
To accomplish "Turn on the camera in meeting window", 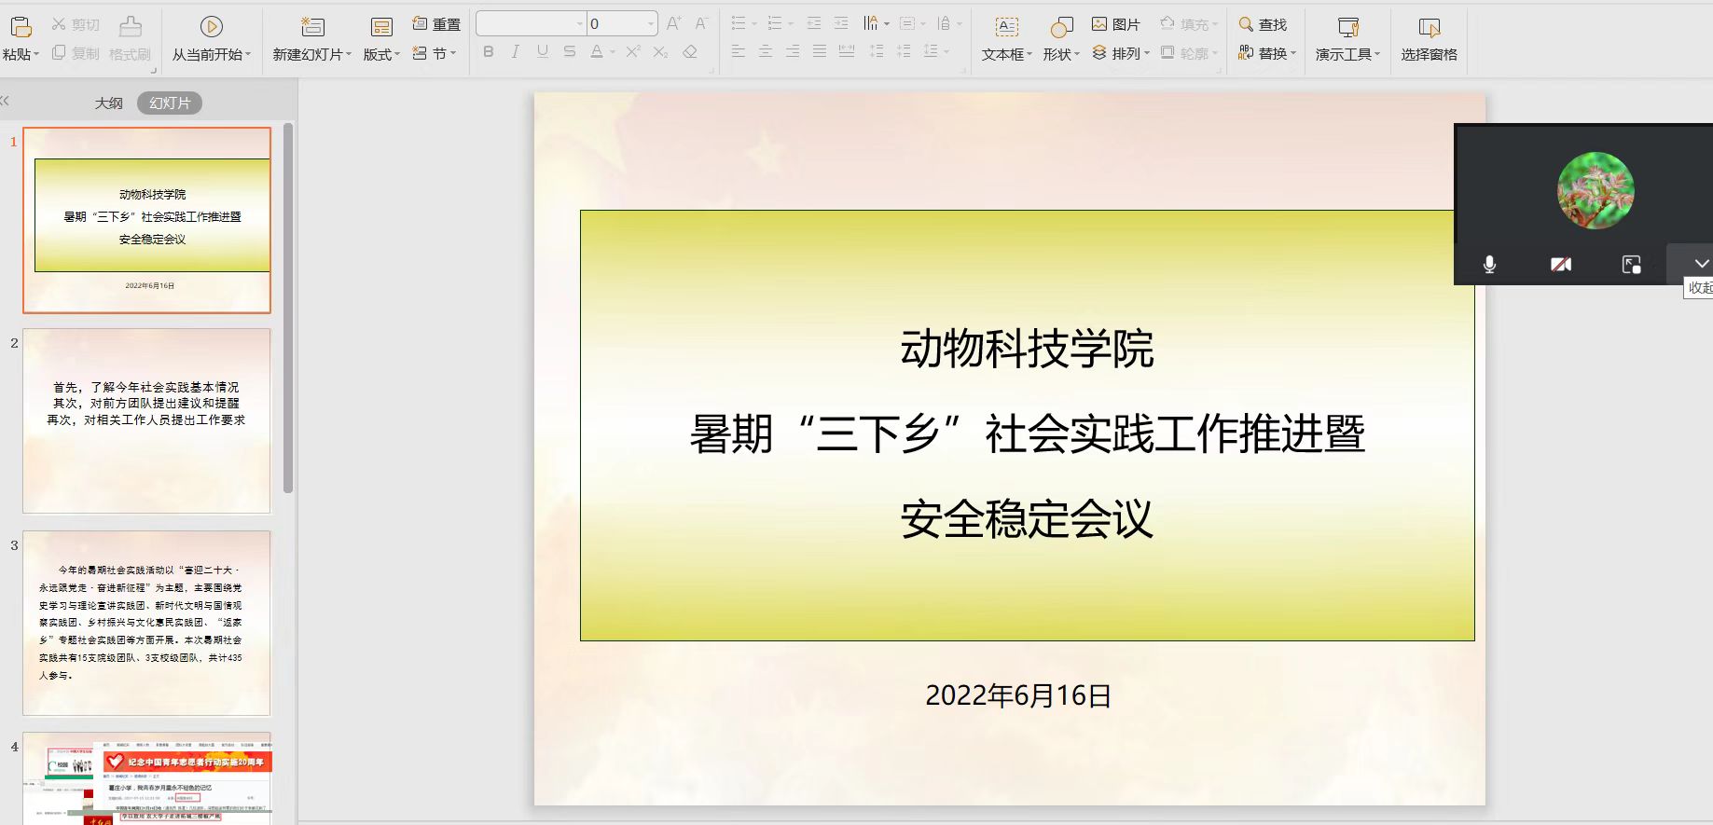I will [1560, 265].
